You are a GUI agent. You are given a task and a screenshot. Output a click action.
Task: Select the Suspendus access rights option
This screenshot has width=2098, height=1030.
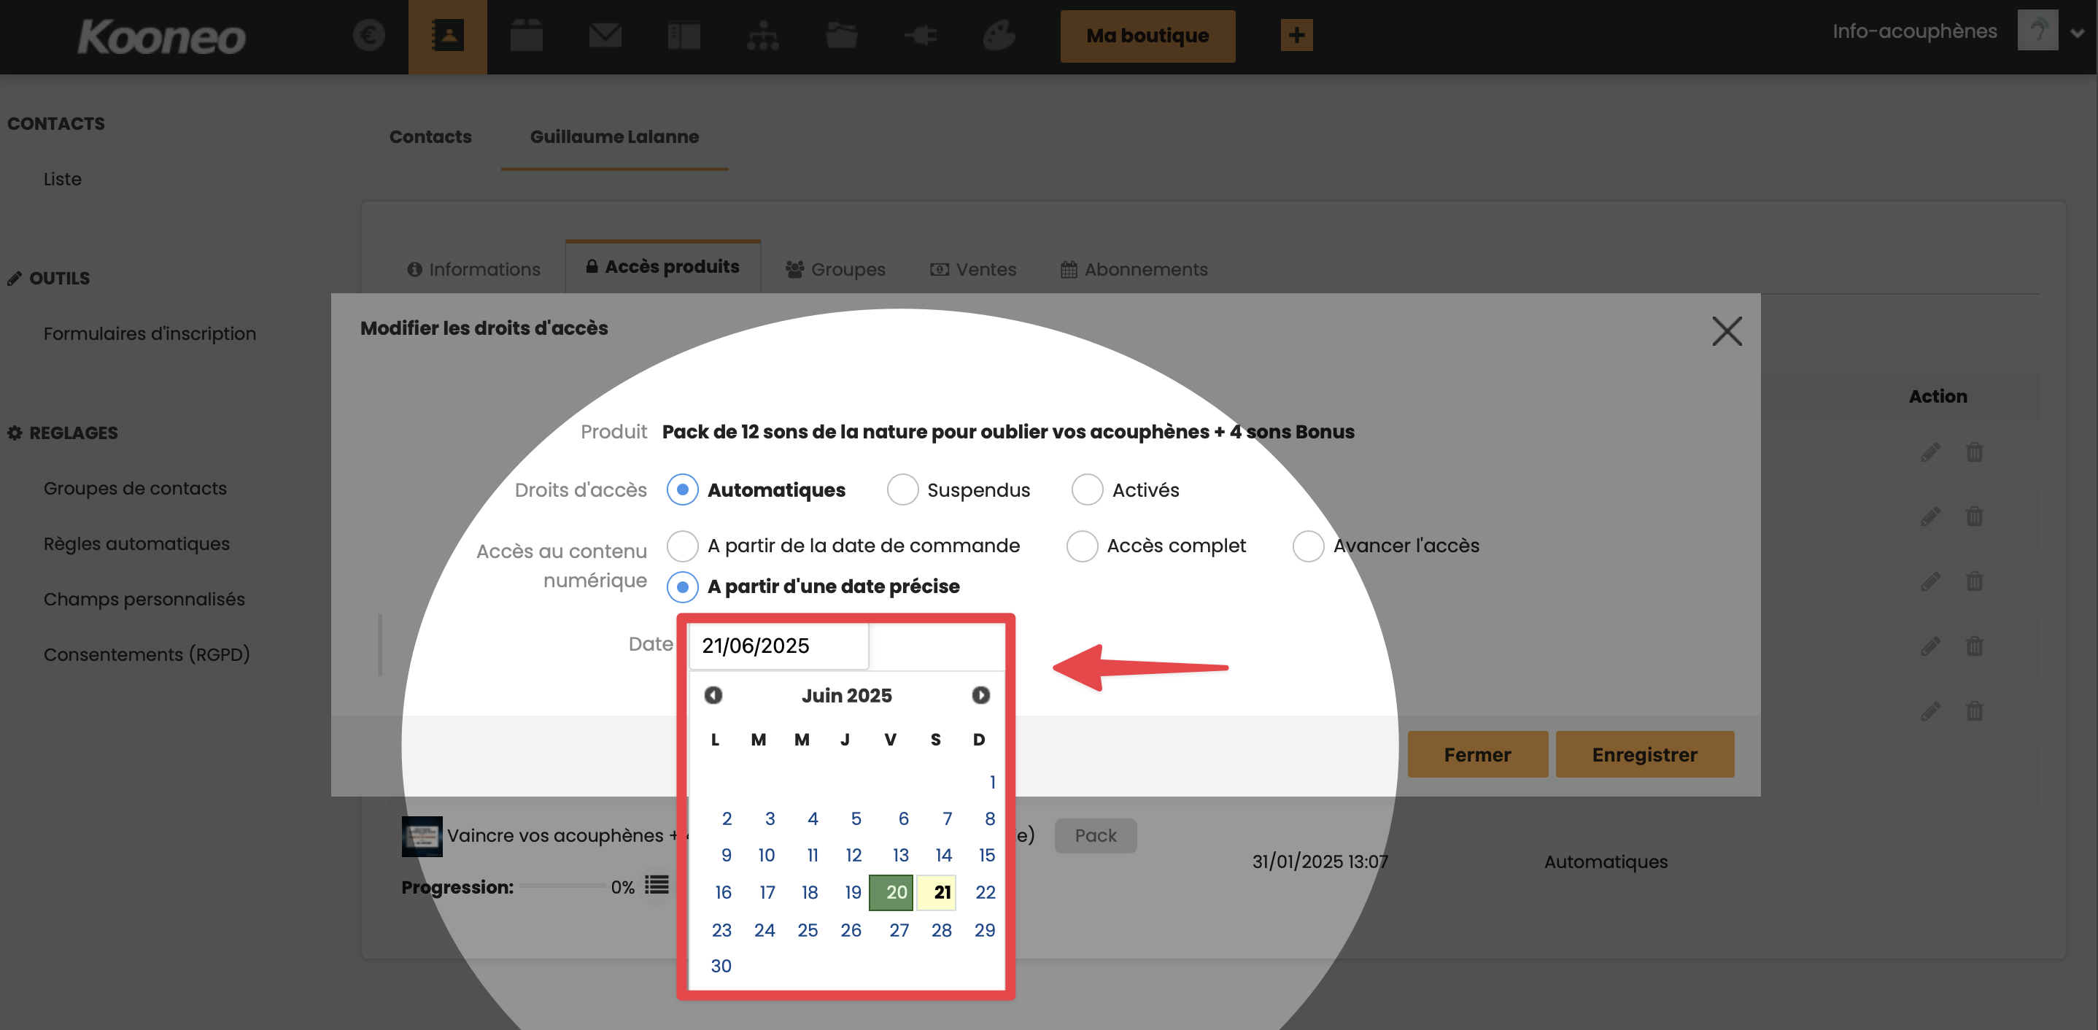click(x=902, y=490)
